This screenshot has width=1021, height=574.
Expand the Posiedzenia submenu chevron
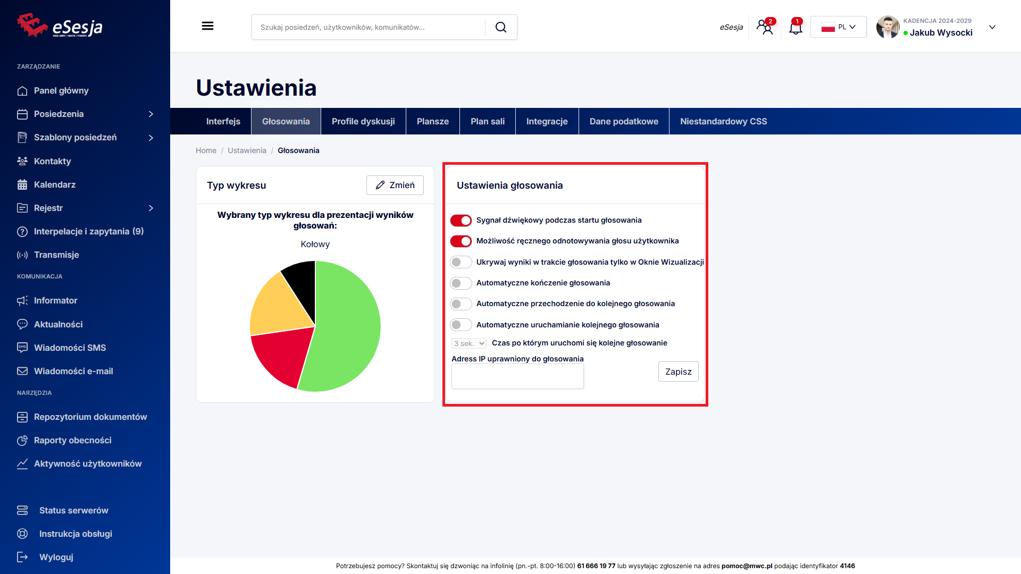click(x=151, y=114)
